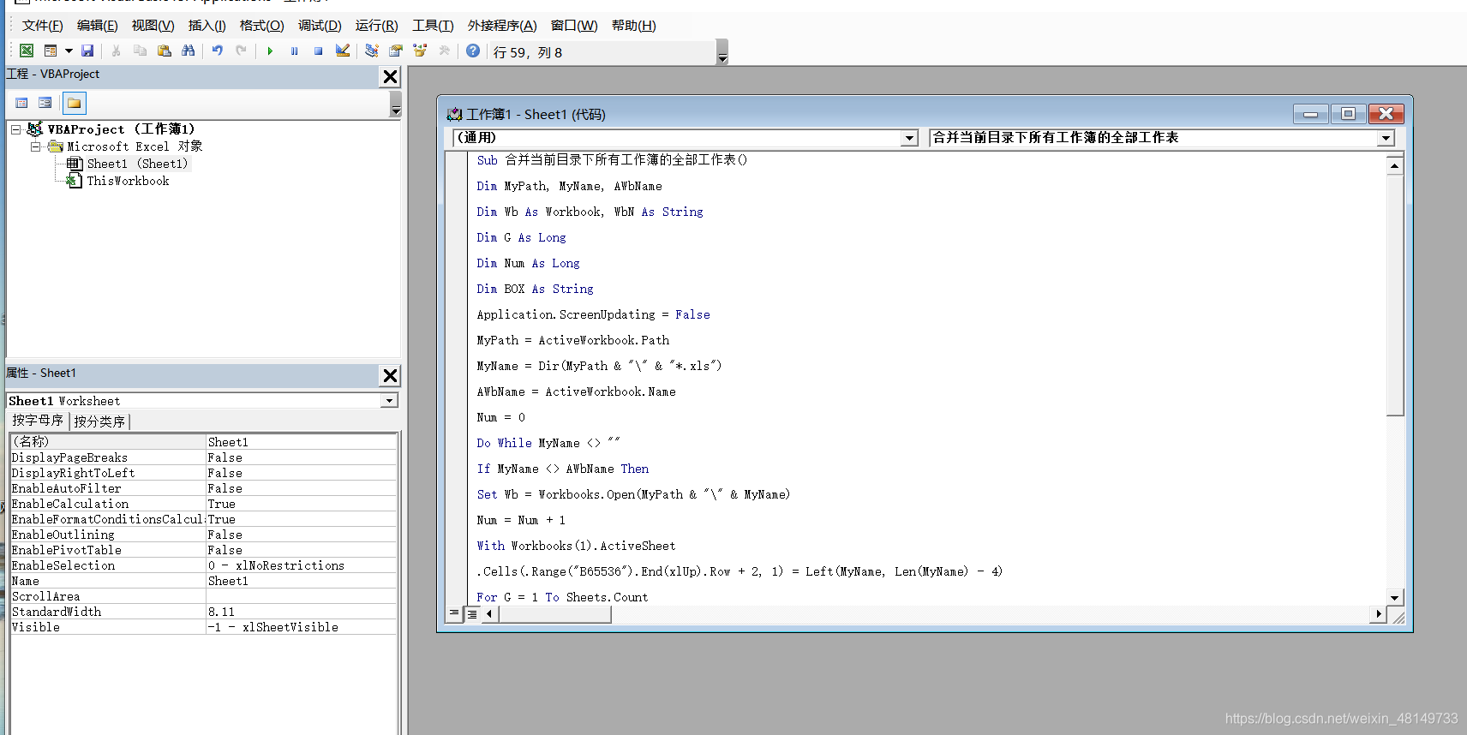Toggle Folders view in project panel
This screenshot has width=1467, height=735.
[75, 103]
